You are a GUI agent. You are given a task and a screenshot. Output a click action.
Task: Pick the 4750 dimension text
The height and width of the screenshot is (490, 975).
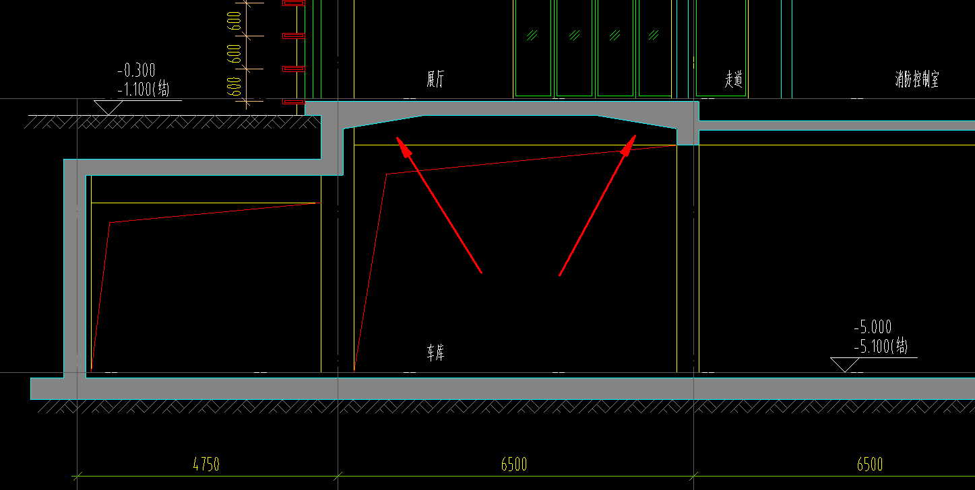point(206,464)
